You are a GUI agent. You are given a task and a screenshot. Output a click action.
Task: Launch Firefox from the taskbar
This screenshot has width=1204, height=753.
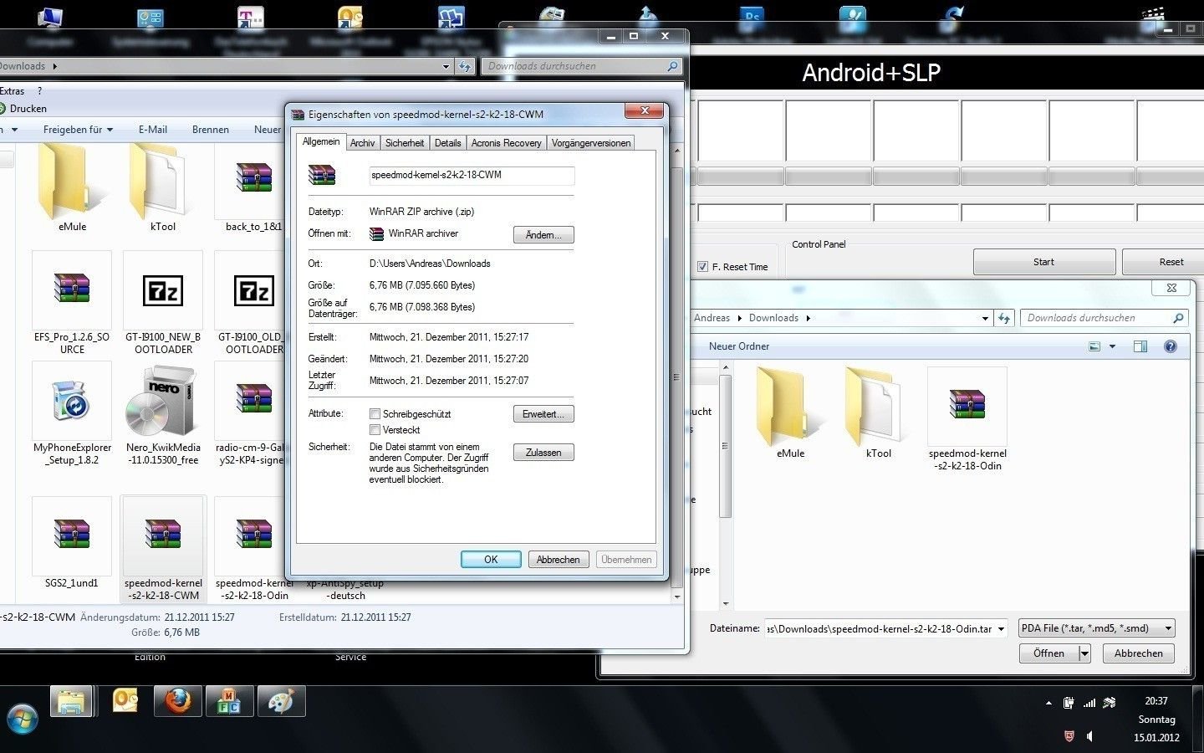[x=177, y=701]
